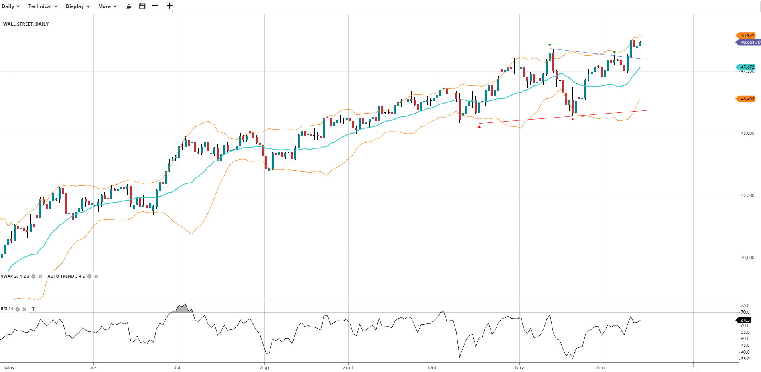Viewport: 761px width, 372px height.
Task: Open Auto Trend settings gear
Action: pyautogui.click(x=89, y=276)
